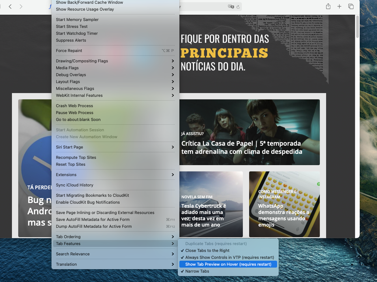Select Show Resource Usage Overlay
377x282 pixels.
click(x=115, y=9)
